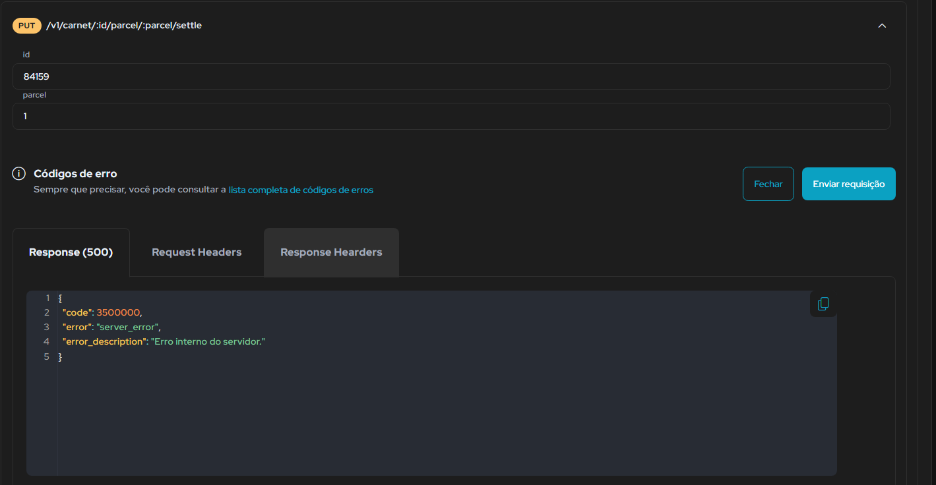Click Enviar requisição button
The image size is (936, 485).
849,184
